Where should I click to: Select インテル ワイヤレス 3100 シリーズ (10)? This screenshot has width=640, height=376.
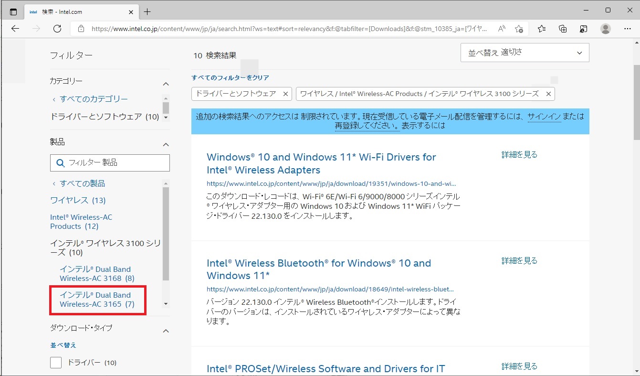coord(105,247)
